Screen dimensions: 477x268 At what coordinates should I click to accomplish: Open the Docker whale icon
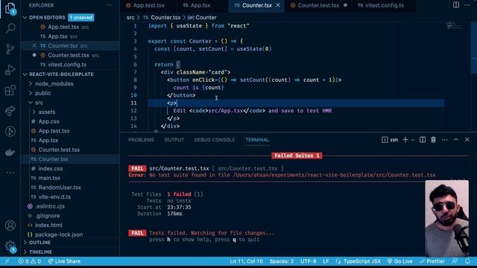pos(10,152)
